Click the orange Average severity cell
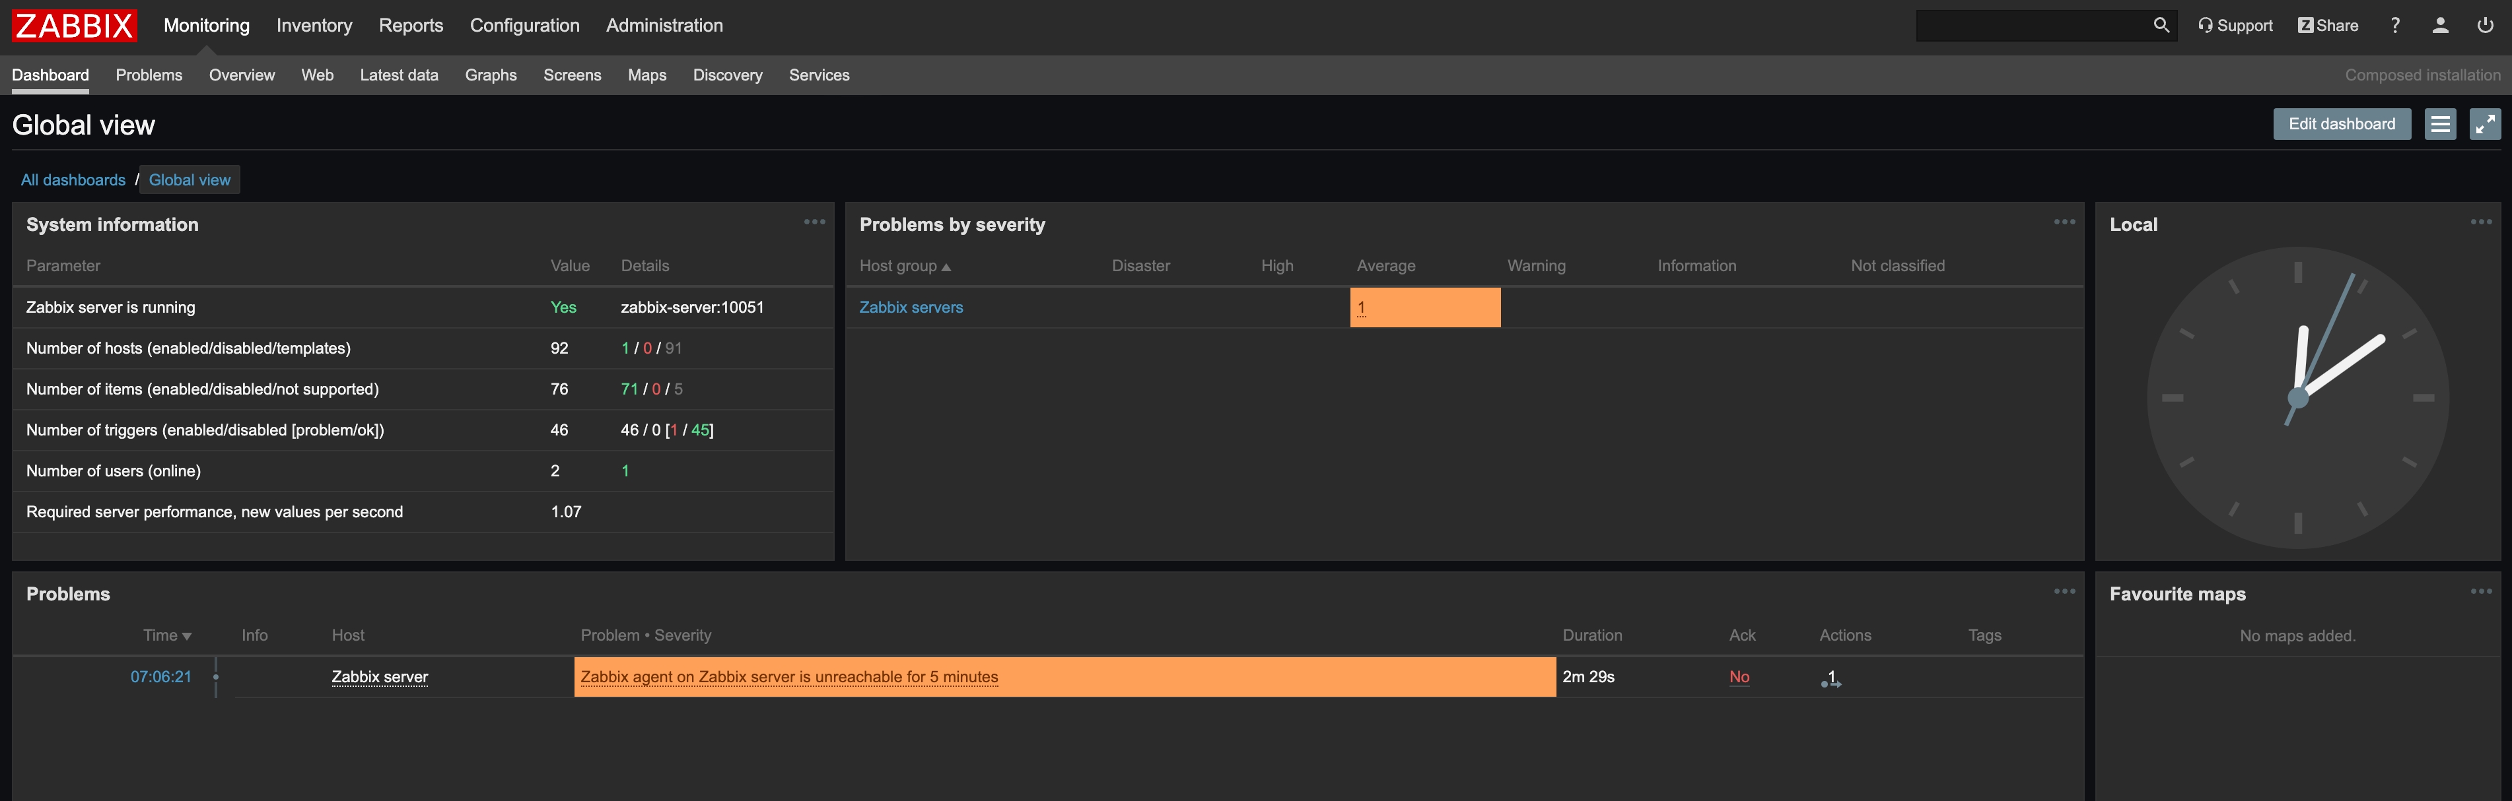Screen dimensions: 2512x801 [1424, 307]
